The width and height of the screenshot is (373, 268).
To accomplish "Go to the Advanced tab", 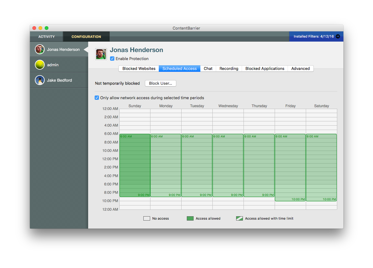I will [301, 68].
